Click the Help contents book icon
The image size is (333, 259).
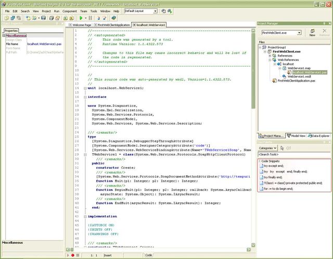point(113,18)
